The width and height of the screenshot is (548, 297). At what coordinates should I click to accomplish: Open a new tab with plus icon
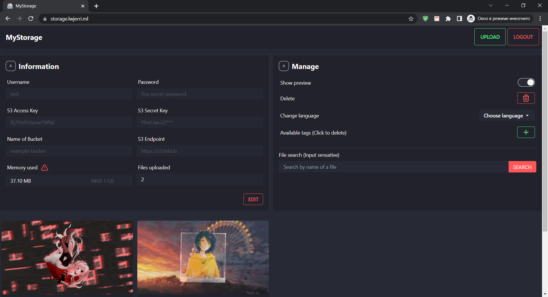pos(96,6)
